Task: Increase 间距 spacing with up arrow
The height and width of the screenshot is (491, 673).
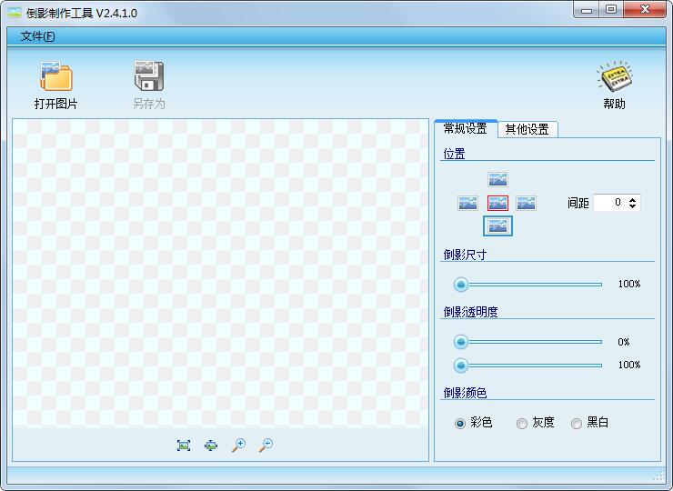Action: click(633, 199)
